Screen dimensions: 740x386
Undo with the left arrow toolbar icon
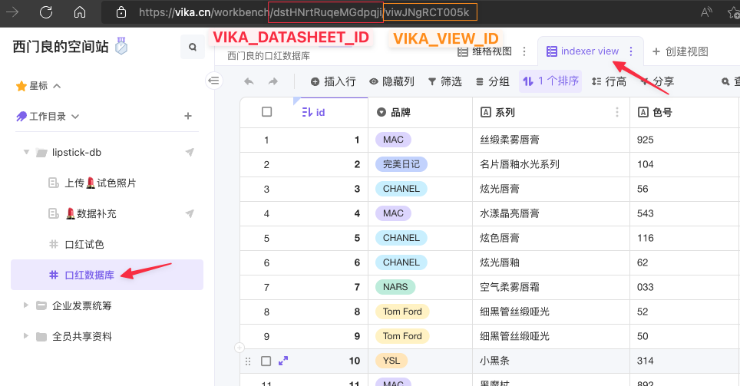click(249, 81)
